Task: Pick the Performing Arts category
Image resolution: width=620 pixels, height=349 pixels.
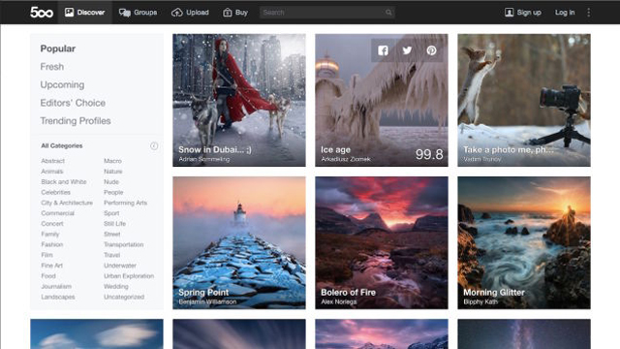Action: tap(125, 203)
